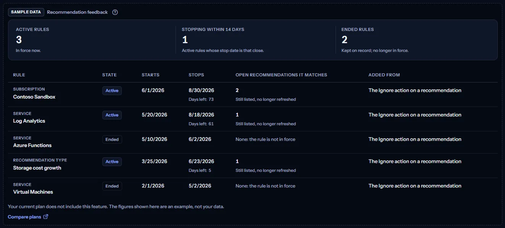Viewport: 505px width, 228px height.
Task: Open the Compare plans link
Action: 28,217
